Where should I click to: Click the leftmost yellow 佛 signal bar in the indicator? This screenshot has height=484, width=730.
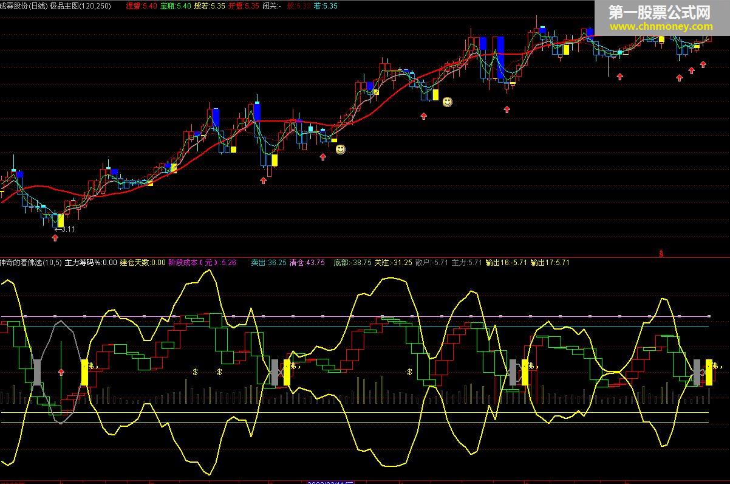pos(85,372)
